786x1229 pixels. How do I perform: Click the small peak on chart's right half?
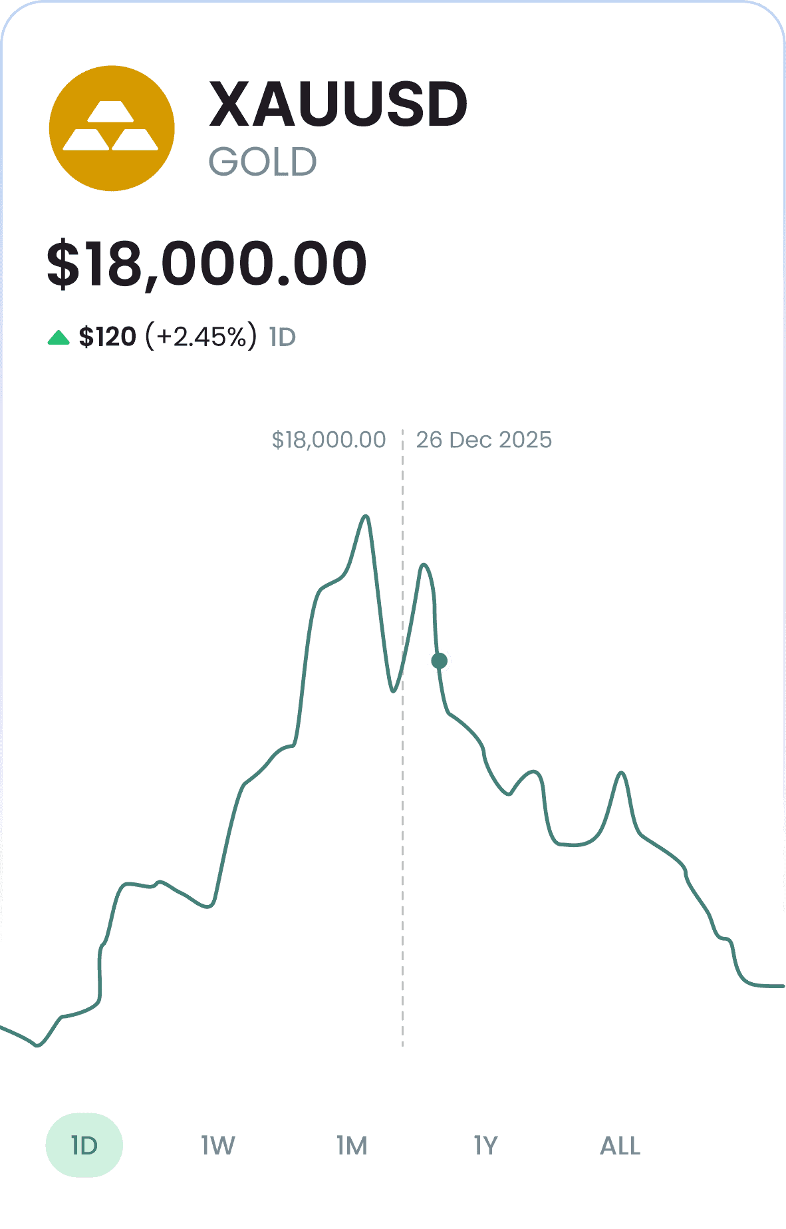(622, 773)
